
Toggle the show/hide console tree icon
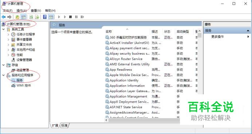(23, 17)
